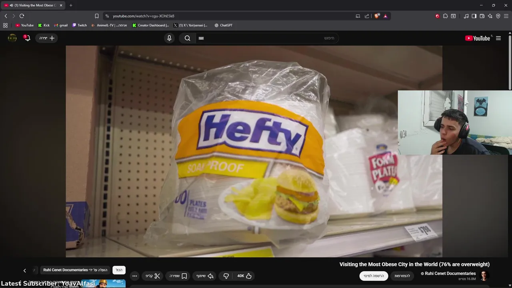Open Brave Rewards triangle icon
Screen dimensions: 512x288
[385, 16]
